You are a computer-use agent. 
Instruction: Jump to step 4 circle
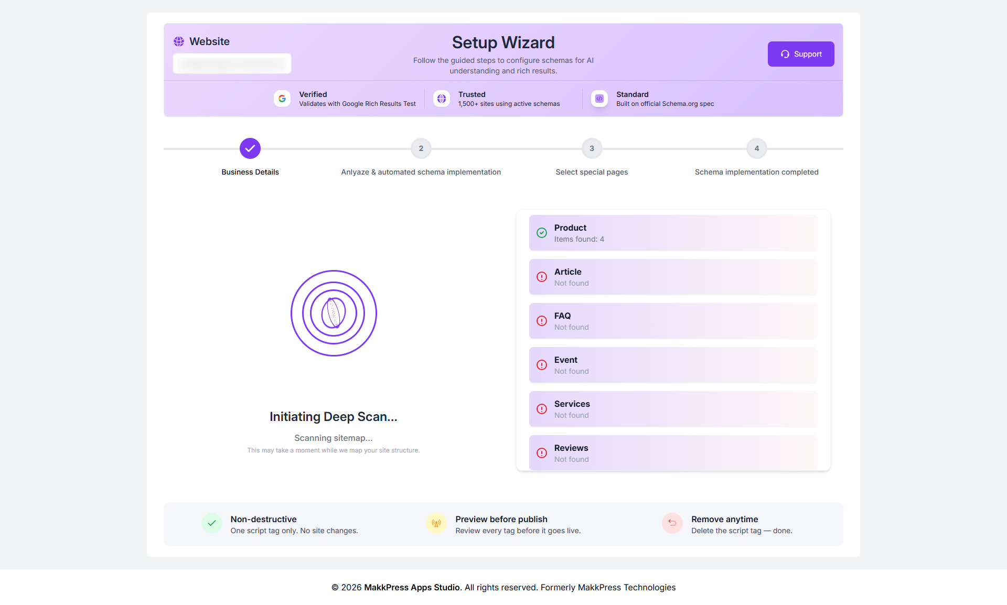tap(756, 148)
